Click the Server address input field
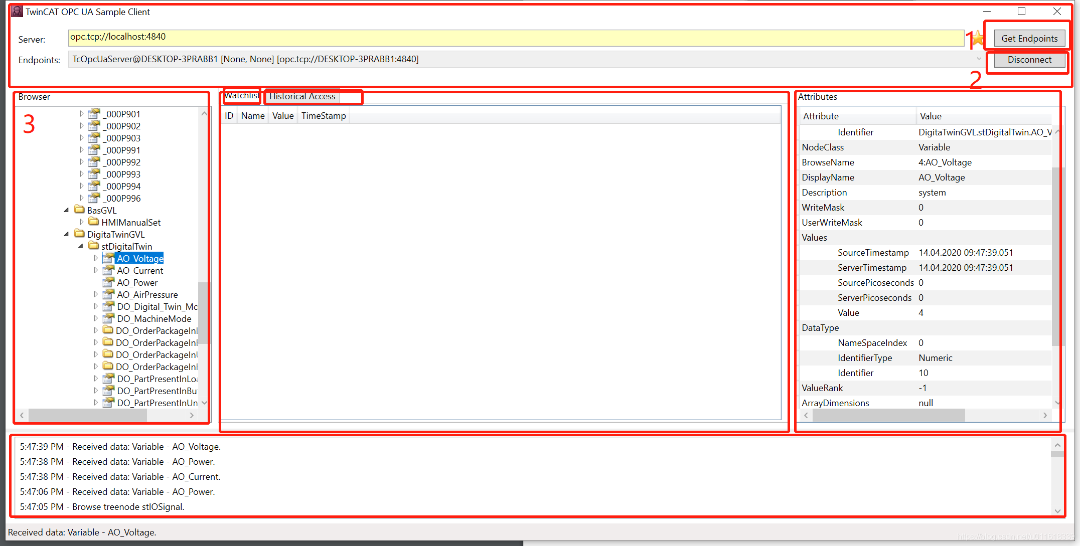 [x=516, y=38]
